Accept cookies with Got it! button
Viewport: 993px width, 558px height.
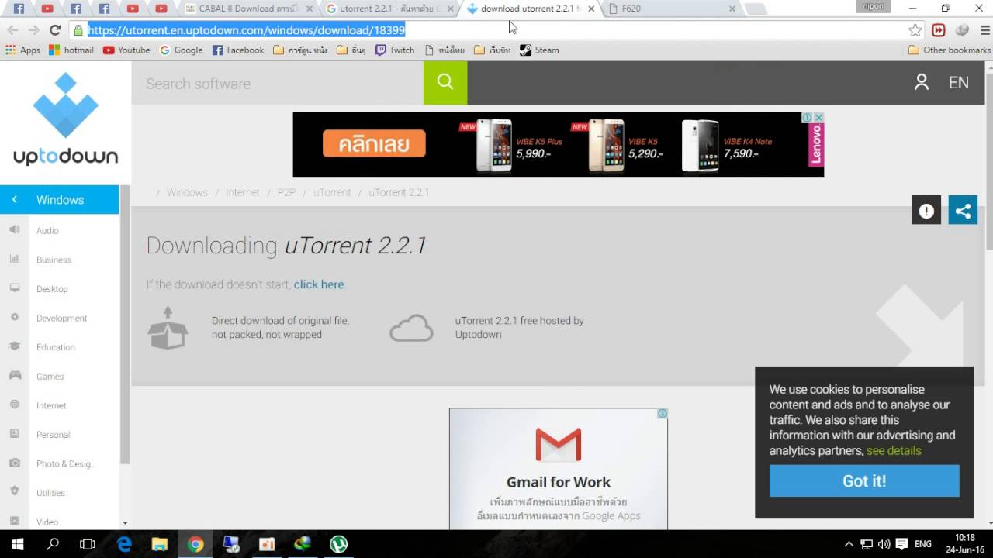click(x=864, y=480)
